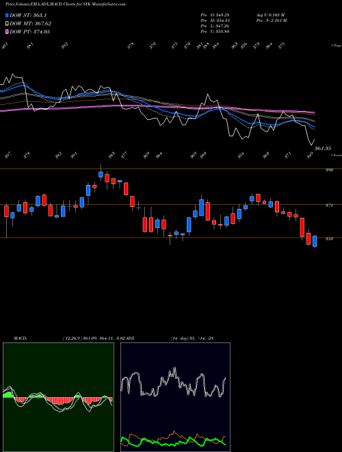The image size is (342, 452).
Task: Click the 349 low label at right
Action: click(311, 155)
